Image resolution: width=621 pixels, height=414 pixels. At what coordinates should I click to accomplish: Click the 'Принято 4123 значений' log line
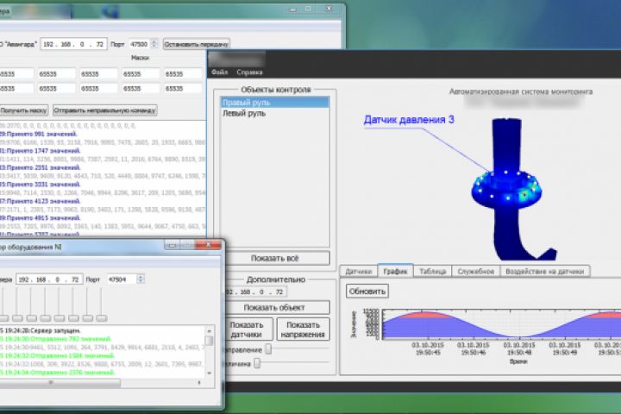pyautogui.click(x=40, y=201)
